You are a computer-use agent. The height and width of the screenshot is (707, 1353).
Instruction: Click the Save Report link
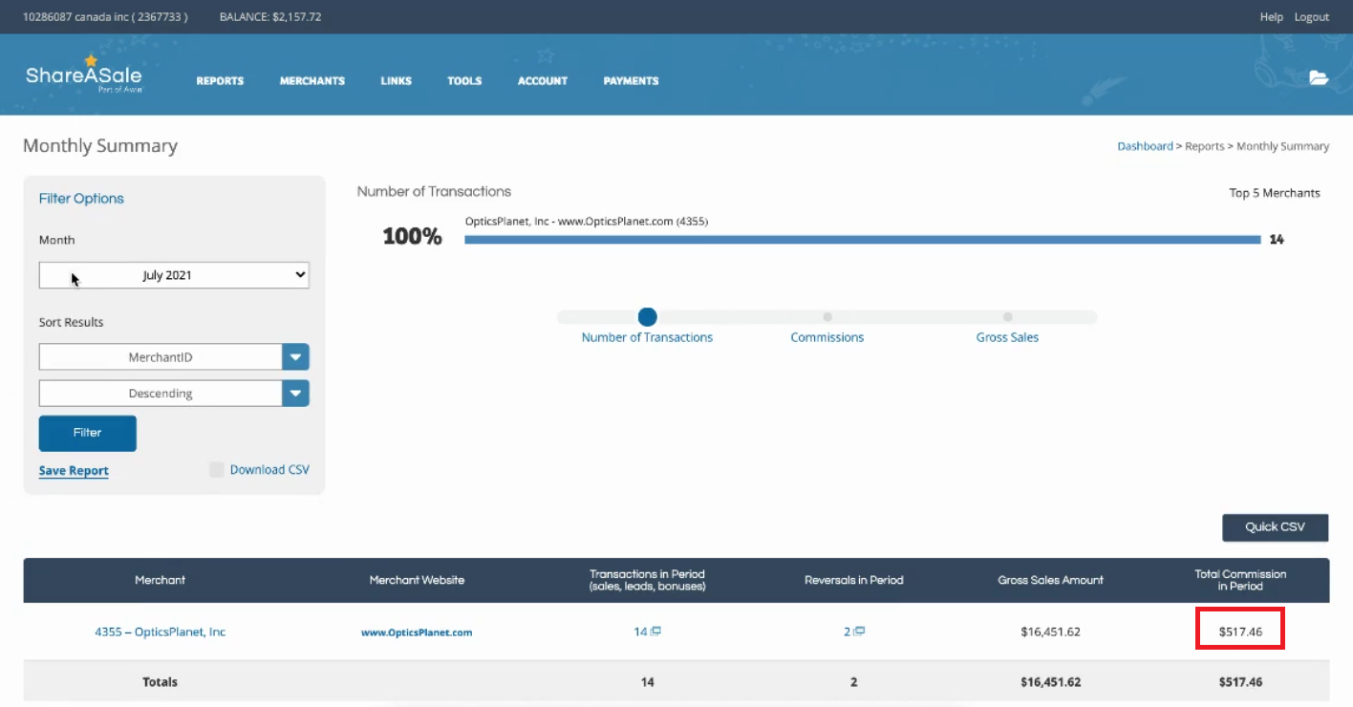pyautogui.click(x=74, y=471)
